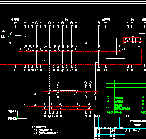Click the 分闸回路 heading above terminal 31
The width and height of the screenshot is (146, 139).
click(15, 19)
